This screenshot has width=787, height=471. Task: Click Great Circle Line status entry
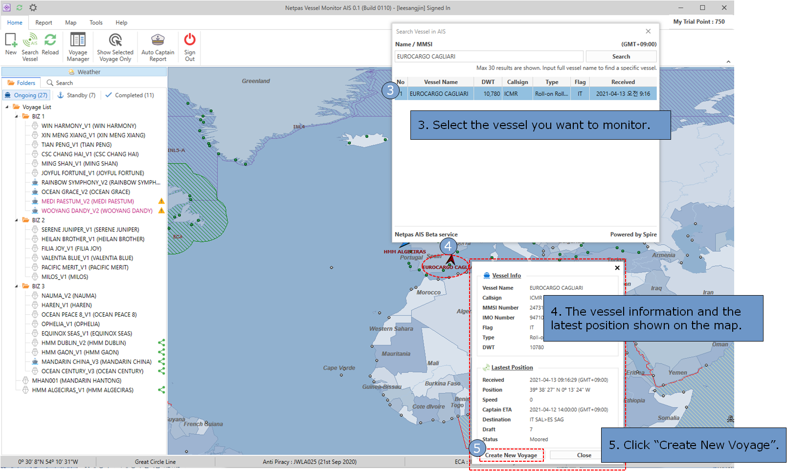(x=155, y=462)
